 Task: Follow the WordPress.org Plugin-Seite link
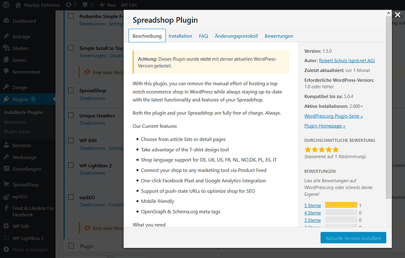point(332,115)
